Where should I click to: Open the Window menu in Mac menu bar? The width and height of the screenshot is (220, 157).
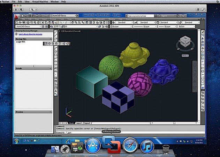(54, 2)
